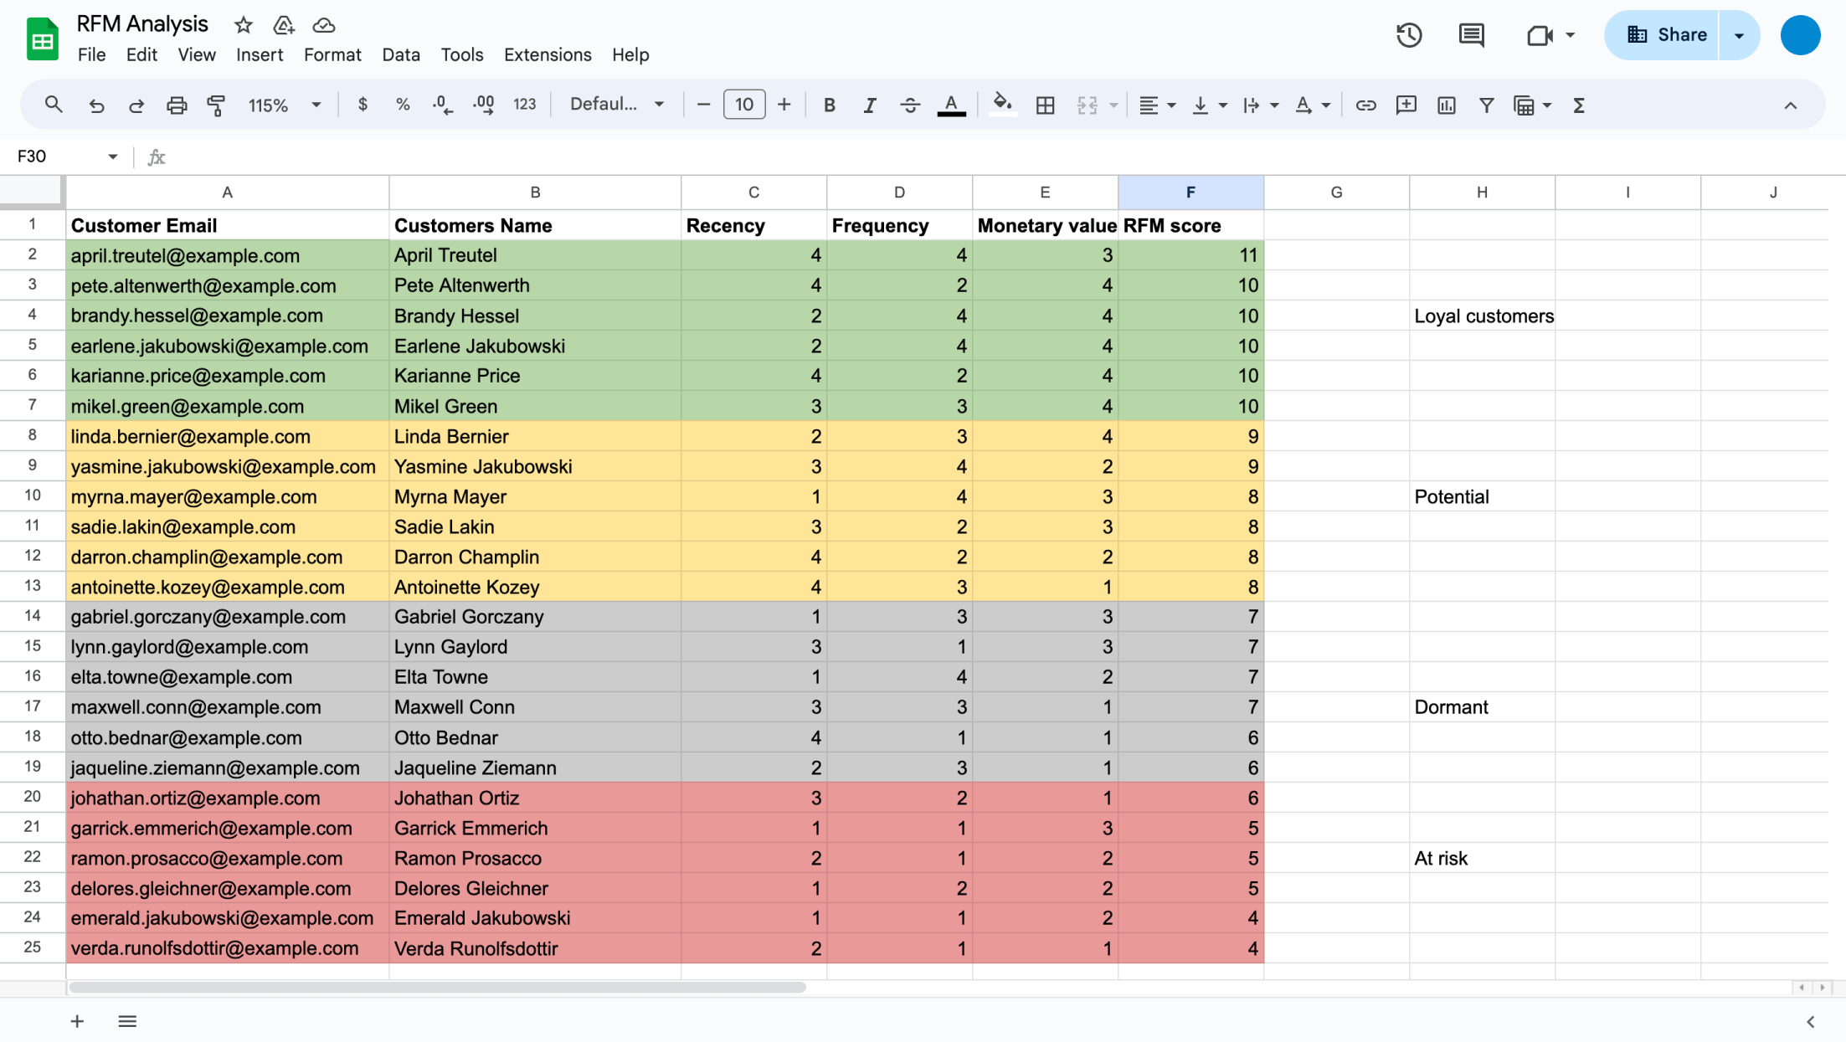1846x1042 pixels.
Task: Open the Extensions menu
Action: pyautogui.click(x=547, y=55)
